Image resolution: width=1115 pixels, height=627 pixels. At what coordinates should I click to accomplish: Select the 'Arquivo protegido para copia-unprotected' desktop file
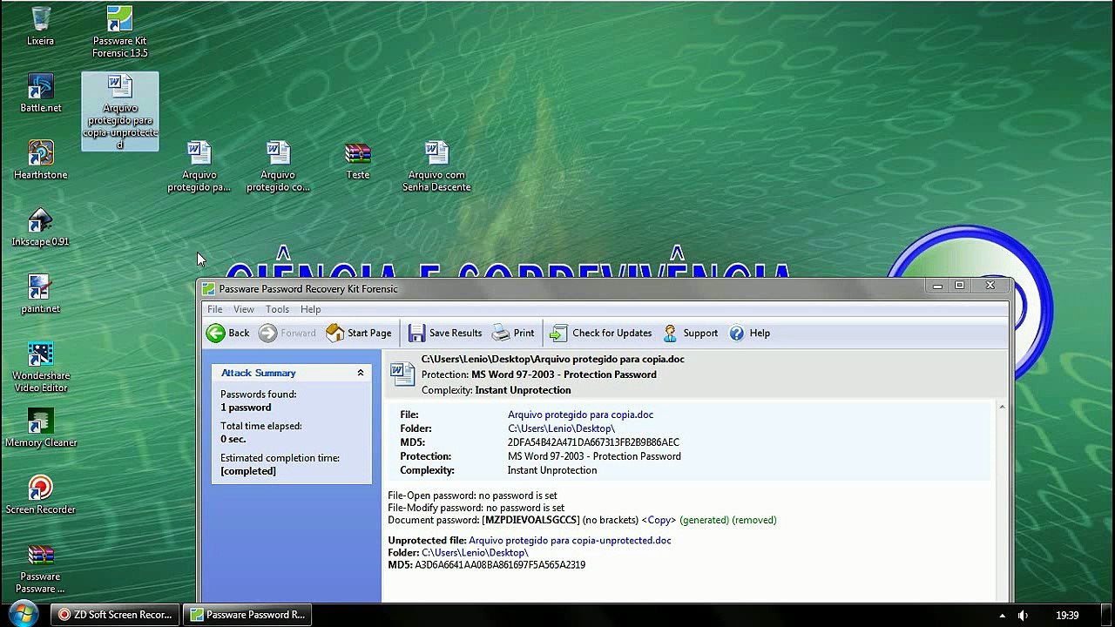click(120, 112)
